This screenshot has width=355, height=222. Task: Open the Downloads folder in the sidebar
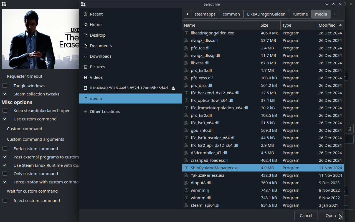131,56
